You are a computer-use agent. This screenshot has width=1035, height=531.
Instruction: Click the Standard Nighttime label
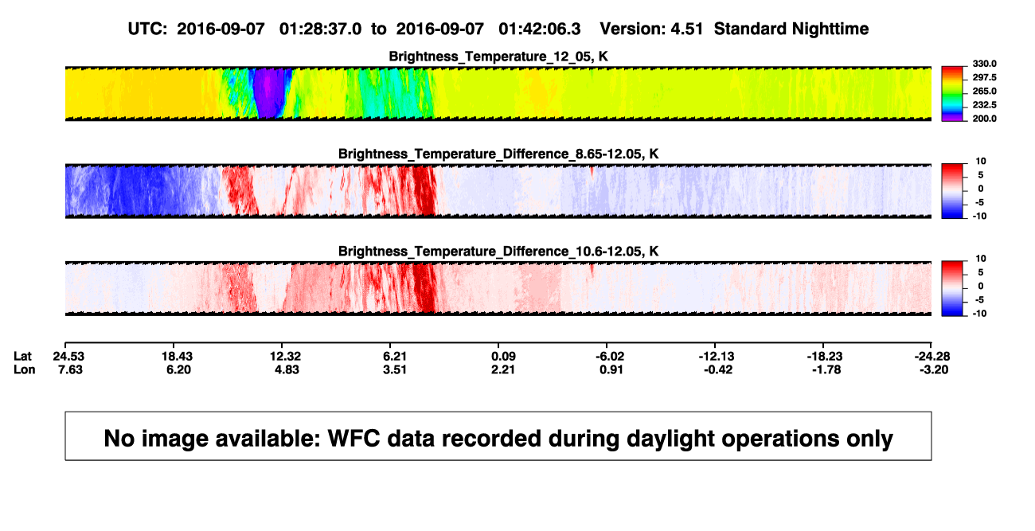click(x=791, y=29)
